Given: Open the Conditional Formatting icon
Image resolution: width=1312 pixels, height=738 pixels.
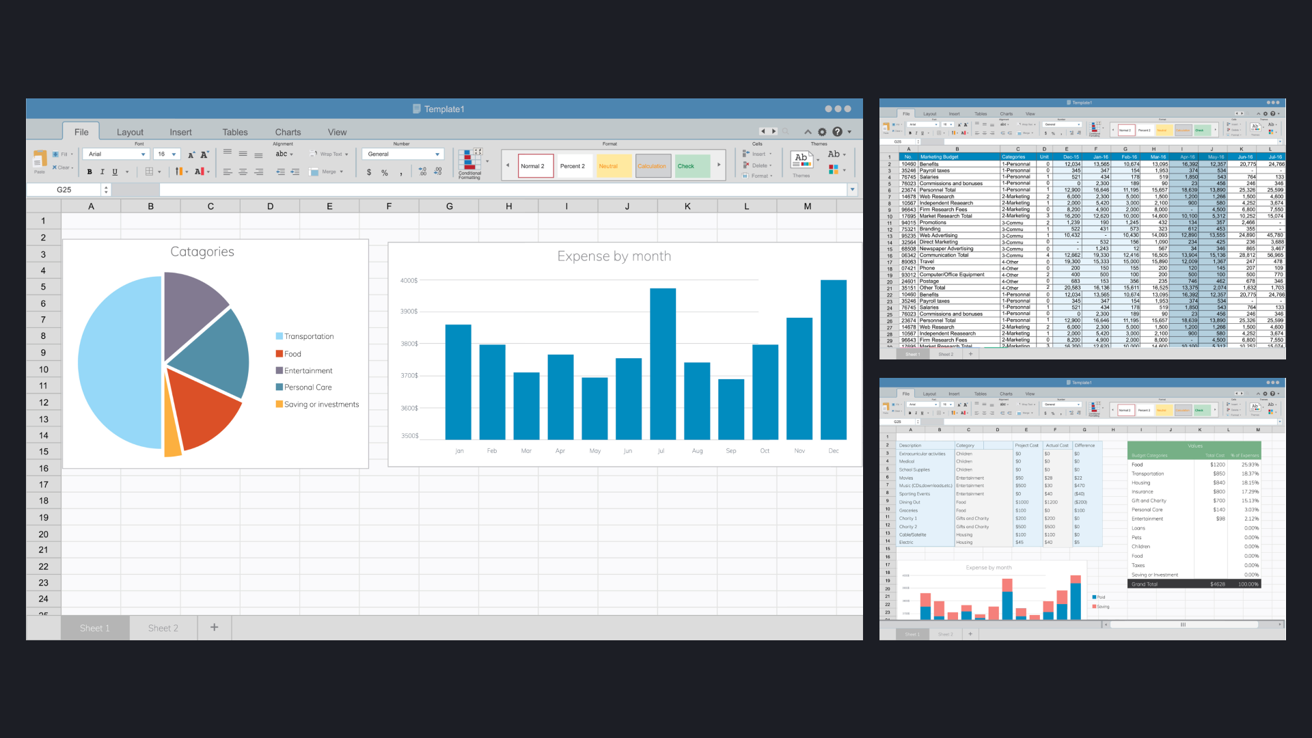Looking at the screenshot, I should (469, 163).
